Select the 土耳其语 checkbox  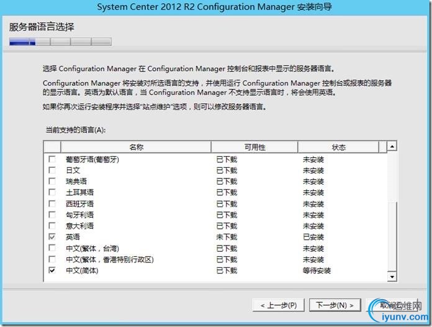52,193
